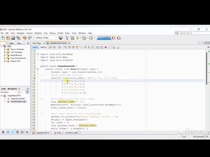Switch to the Files panel tab

[11, 43]
